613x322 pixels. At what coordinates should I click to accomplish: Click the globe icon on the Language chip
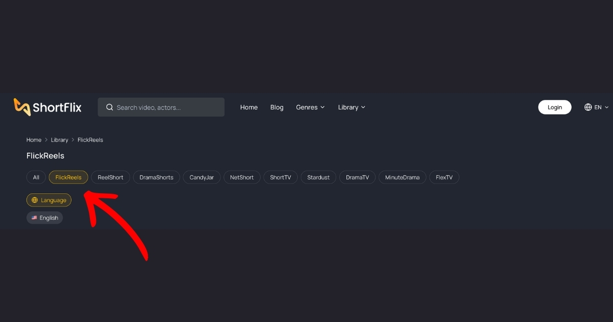coord(34,200)
